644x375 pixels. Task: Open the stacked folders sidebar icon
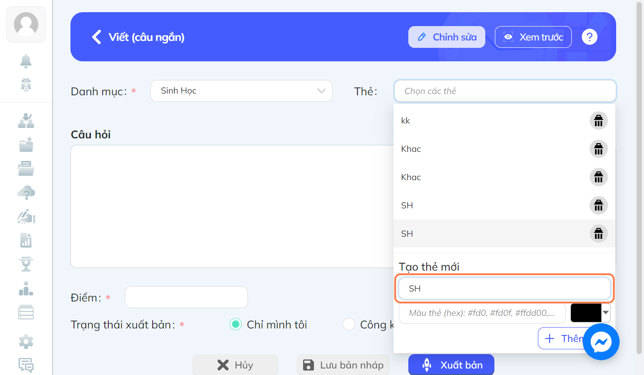pyautogui.click(x=26, y=168)
